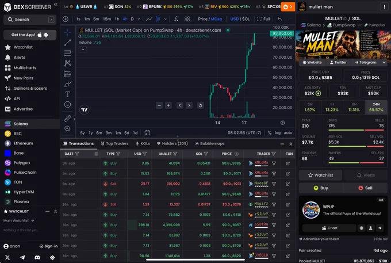Toggle auto scale on chart
Viewport: 391px width, 263px height.
pos(288,133)
